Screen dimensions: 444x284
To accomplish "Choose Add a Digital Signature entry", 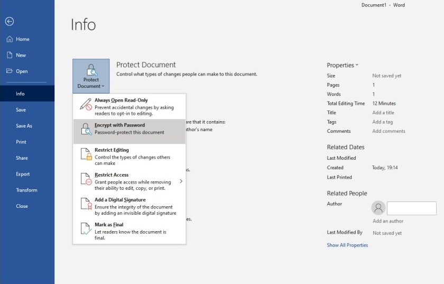I will tap(129, 206).
